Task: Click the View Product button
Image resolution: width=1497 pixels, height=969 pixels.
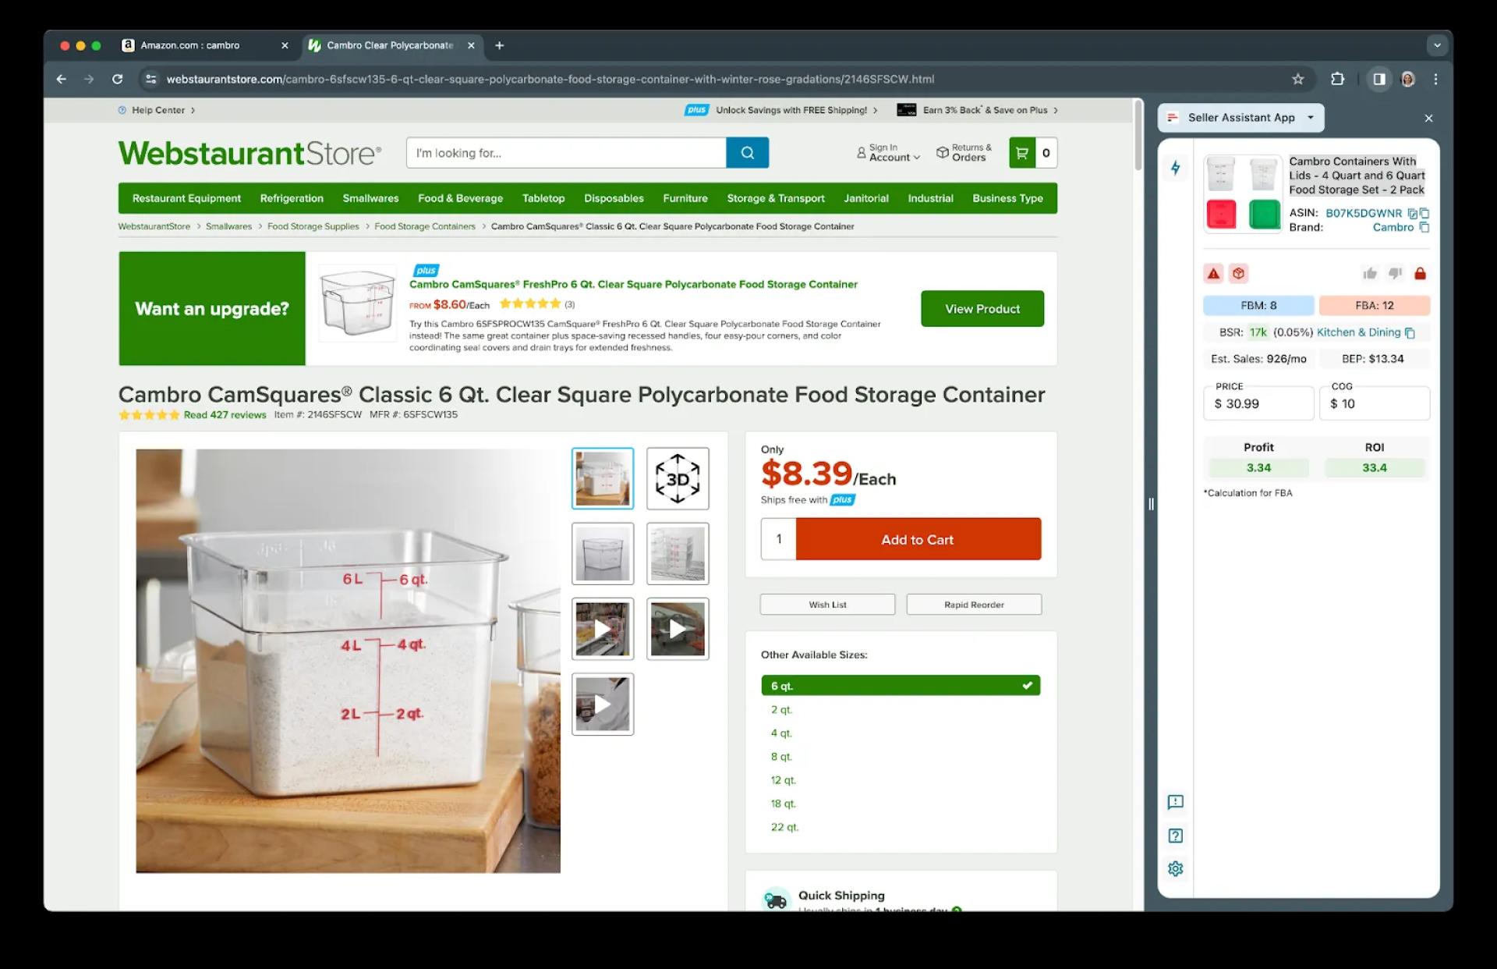Action: (x=982, y=309)
